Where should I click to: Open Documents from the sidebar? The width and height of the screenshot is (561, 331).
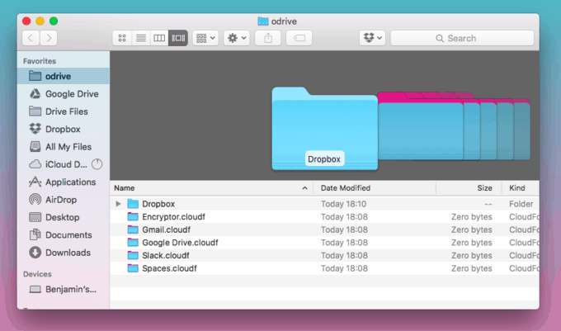(x=64, y=234)
